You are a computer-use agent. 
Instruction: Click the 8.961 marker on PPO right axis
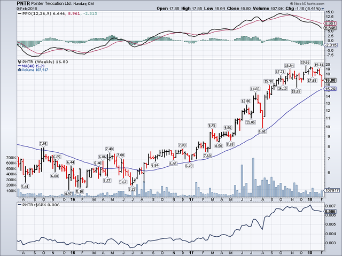(x=330, y=24)
